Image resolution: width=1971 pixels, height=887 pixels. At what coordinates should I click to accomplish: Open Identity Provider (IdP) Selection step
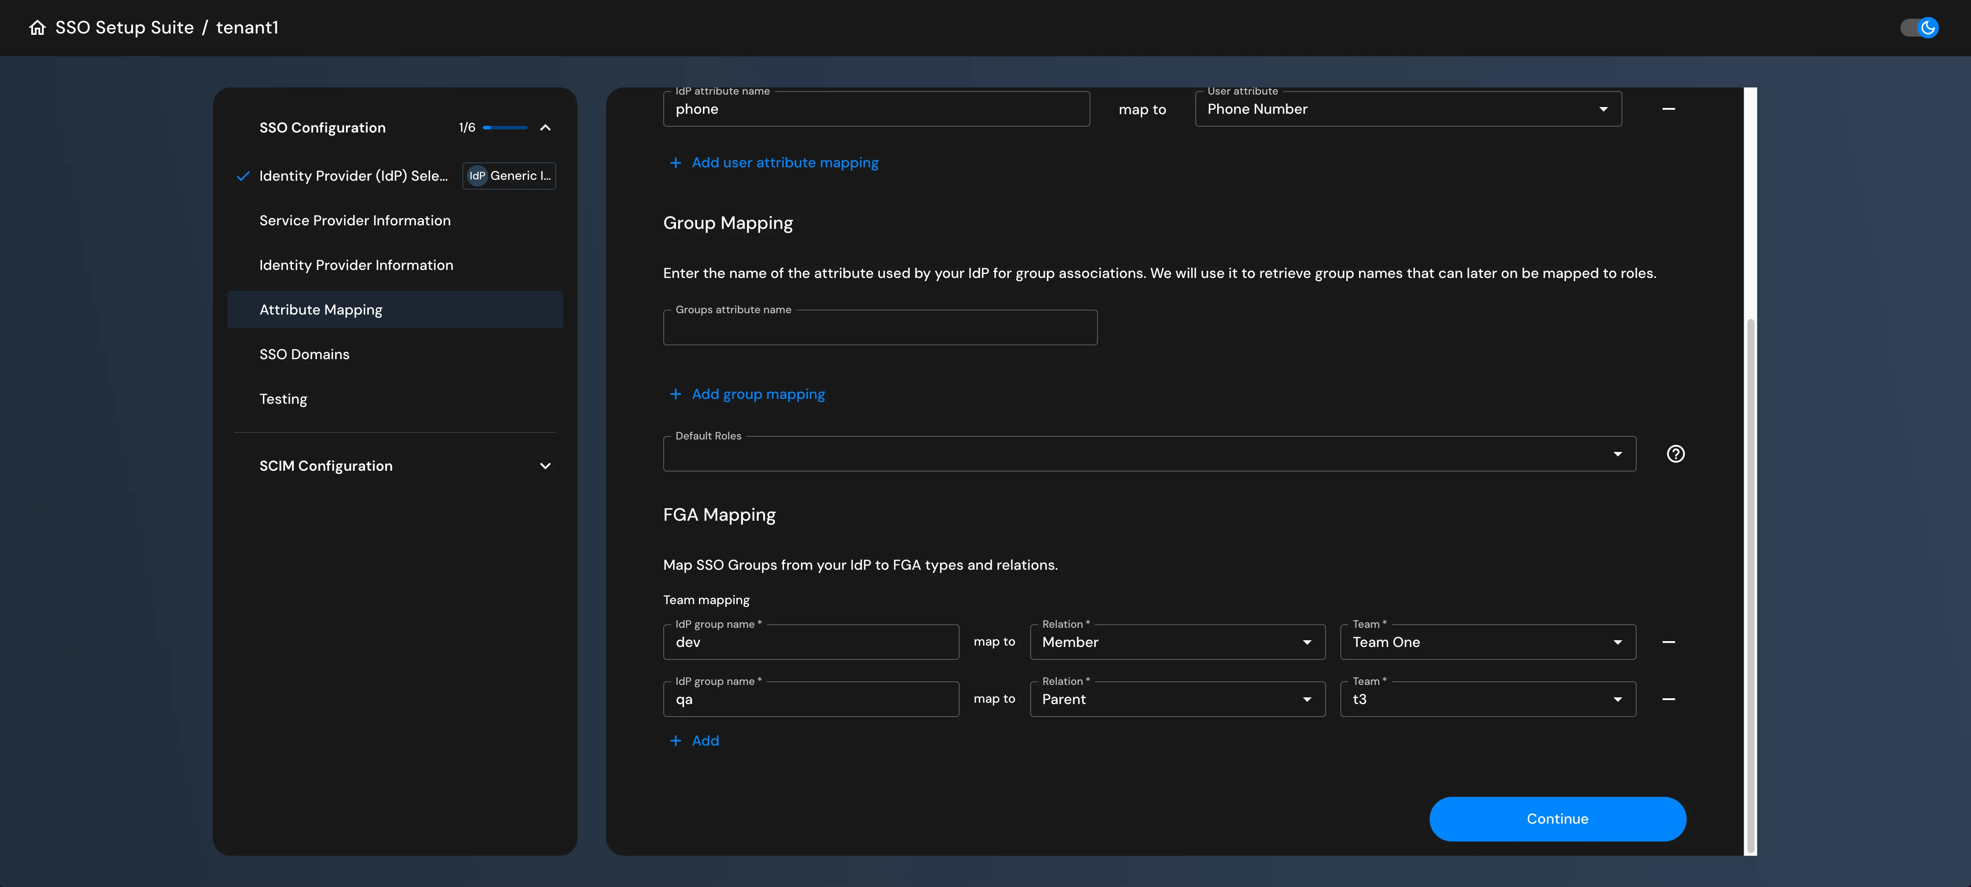[353, 176]
